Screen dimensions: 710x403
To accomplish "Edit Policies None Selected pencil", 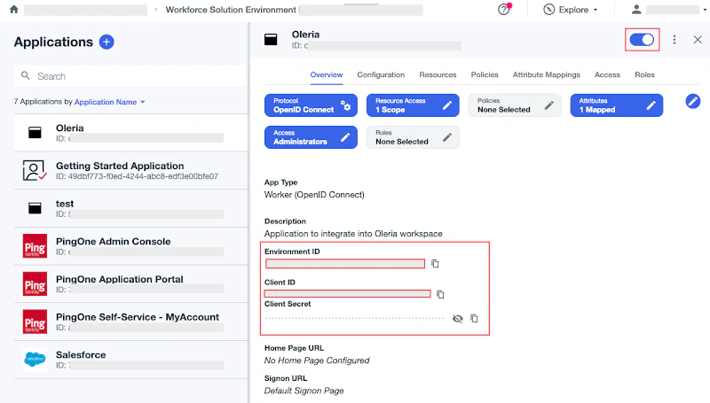I will [548, 105].
